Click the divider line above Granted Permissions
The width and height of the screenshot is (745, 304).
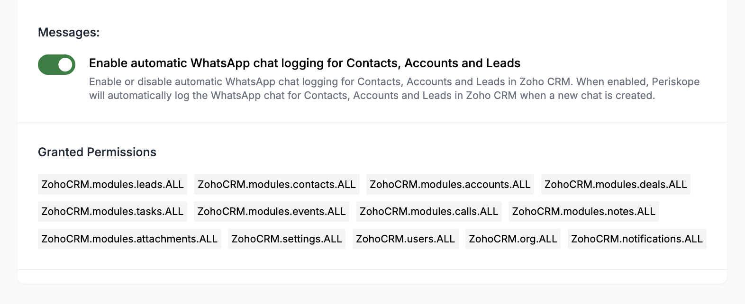tap(372, 123)
